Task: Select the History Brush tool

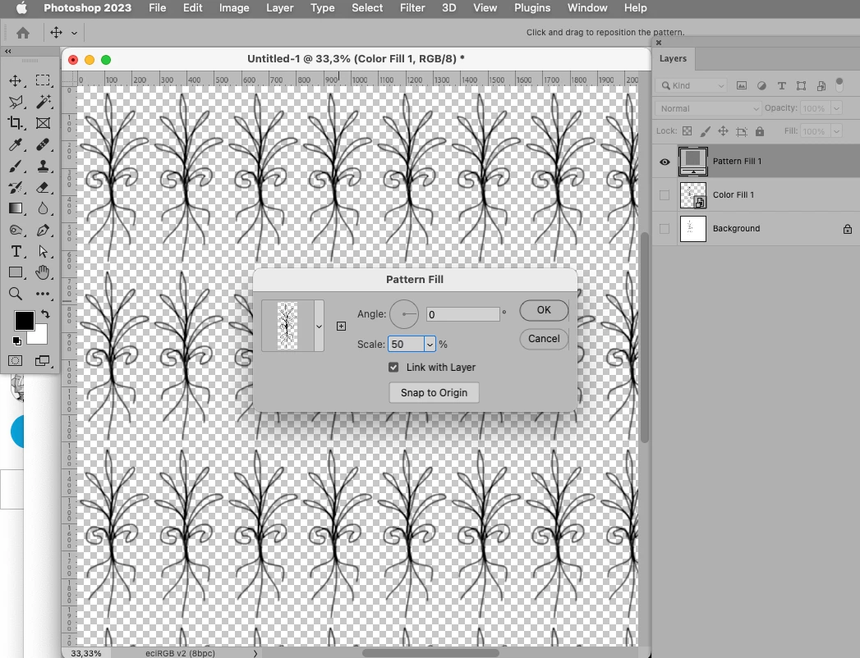Action: click(x=16, y=187)
